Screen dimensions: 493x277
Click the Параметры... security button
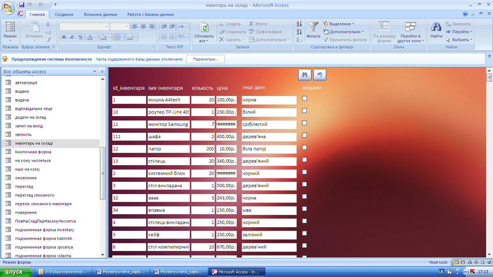tap(205, 59)
